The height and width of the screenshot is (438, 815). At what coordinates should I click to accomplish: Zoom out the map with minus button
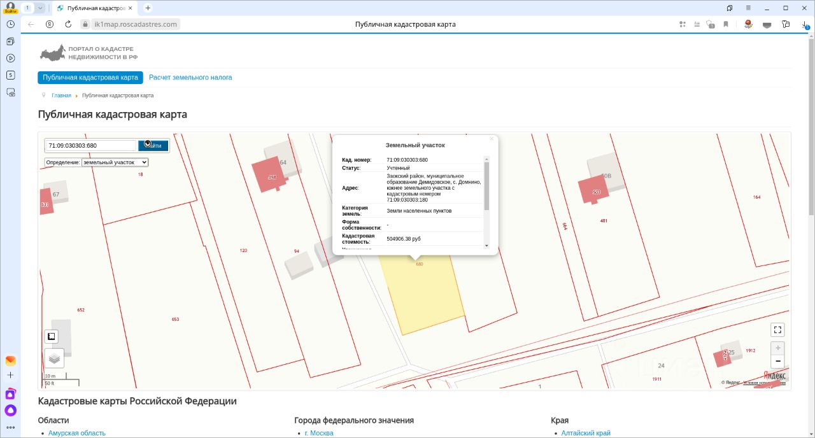pyautogui.click(x=777, y=362)
